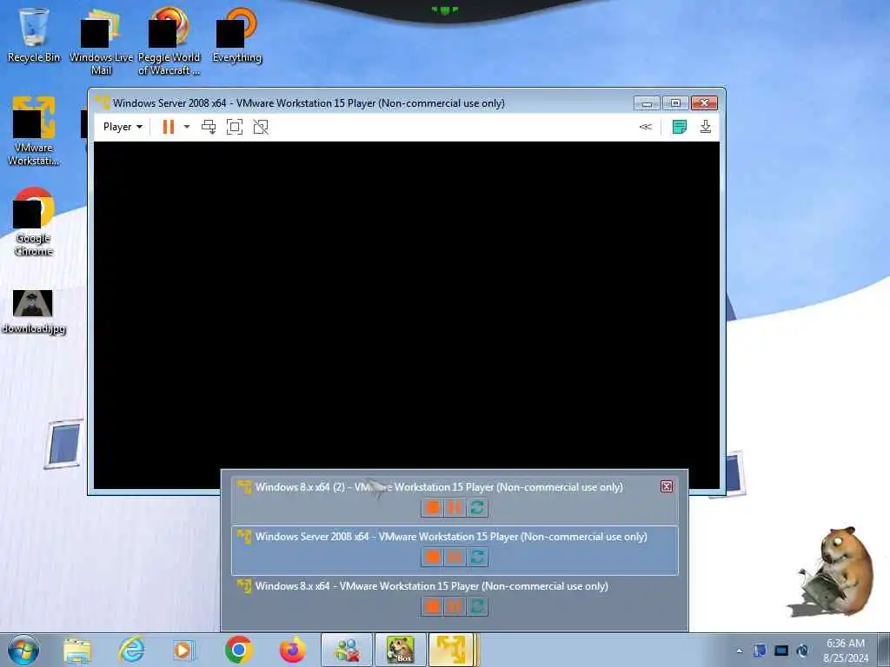Launch Google Chrome from the taskbar
This screenshot has height=667, width=890.
click(x=238, y=650)
